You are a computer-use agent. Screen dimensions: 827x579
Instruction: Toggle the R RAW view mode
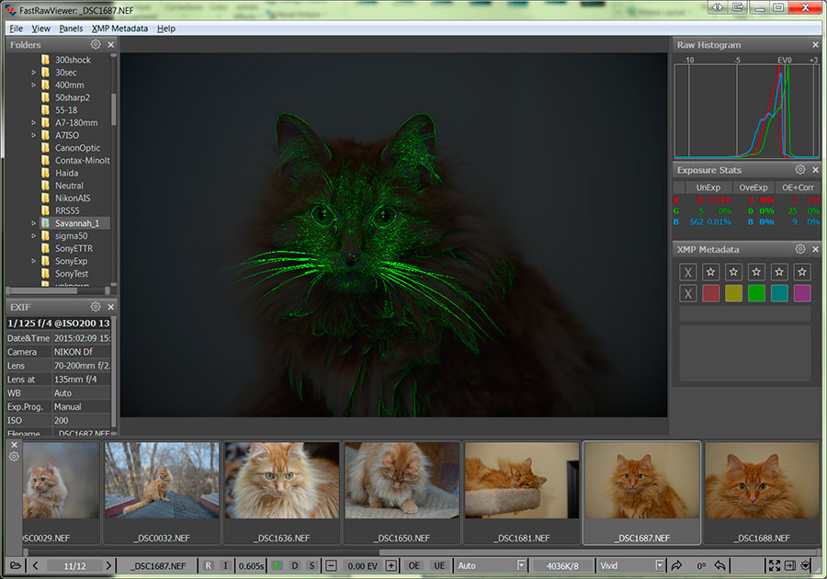pyautogui.click(x=209, y=565)
